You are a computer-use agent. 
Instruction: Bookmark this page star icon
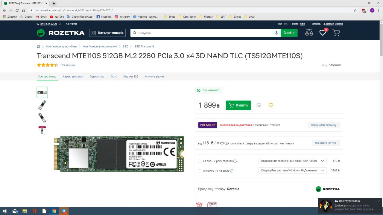coord(355,10)
